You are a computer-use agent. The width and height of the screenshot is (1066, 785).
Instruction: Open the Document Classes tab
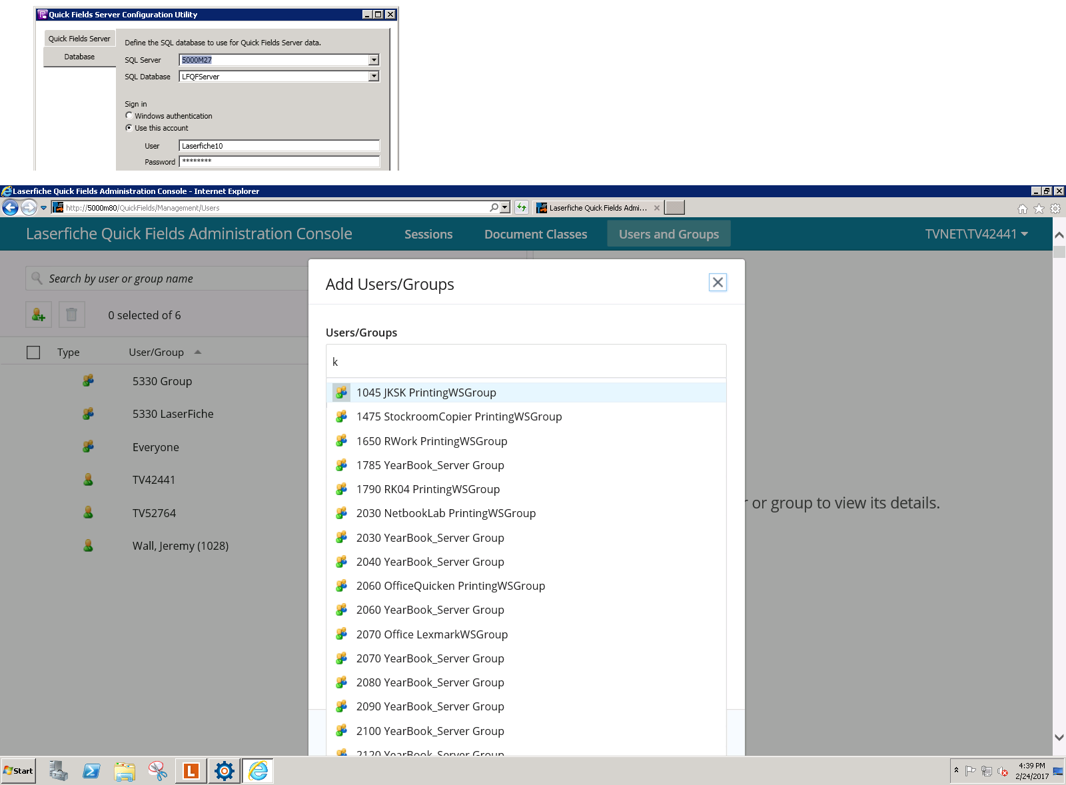point(536,234)
